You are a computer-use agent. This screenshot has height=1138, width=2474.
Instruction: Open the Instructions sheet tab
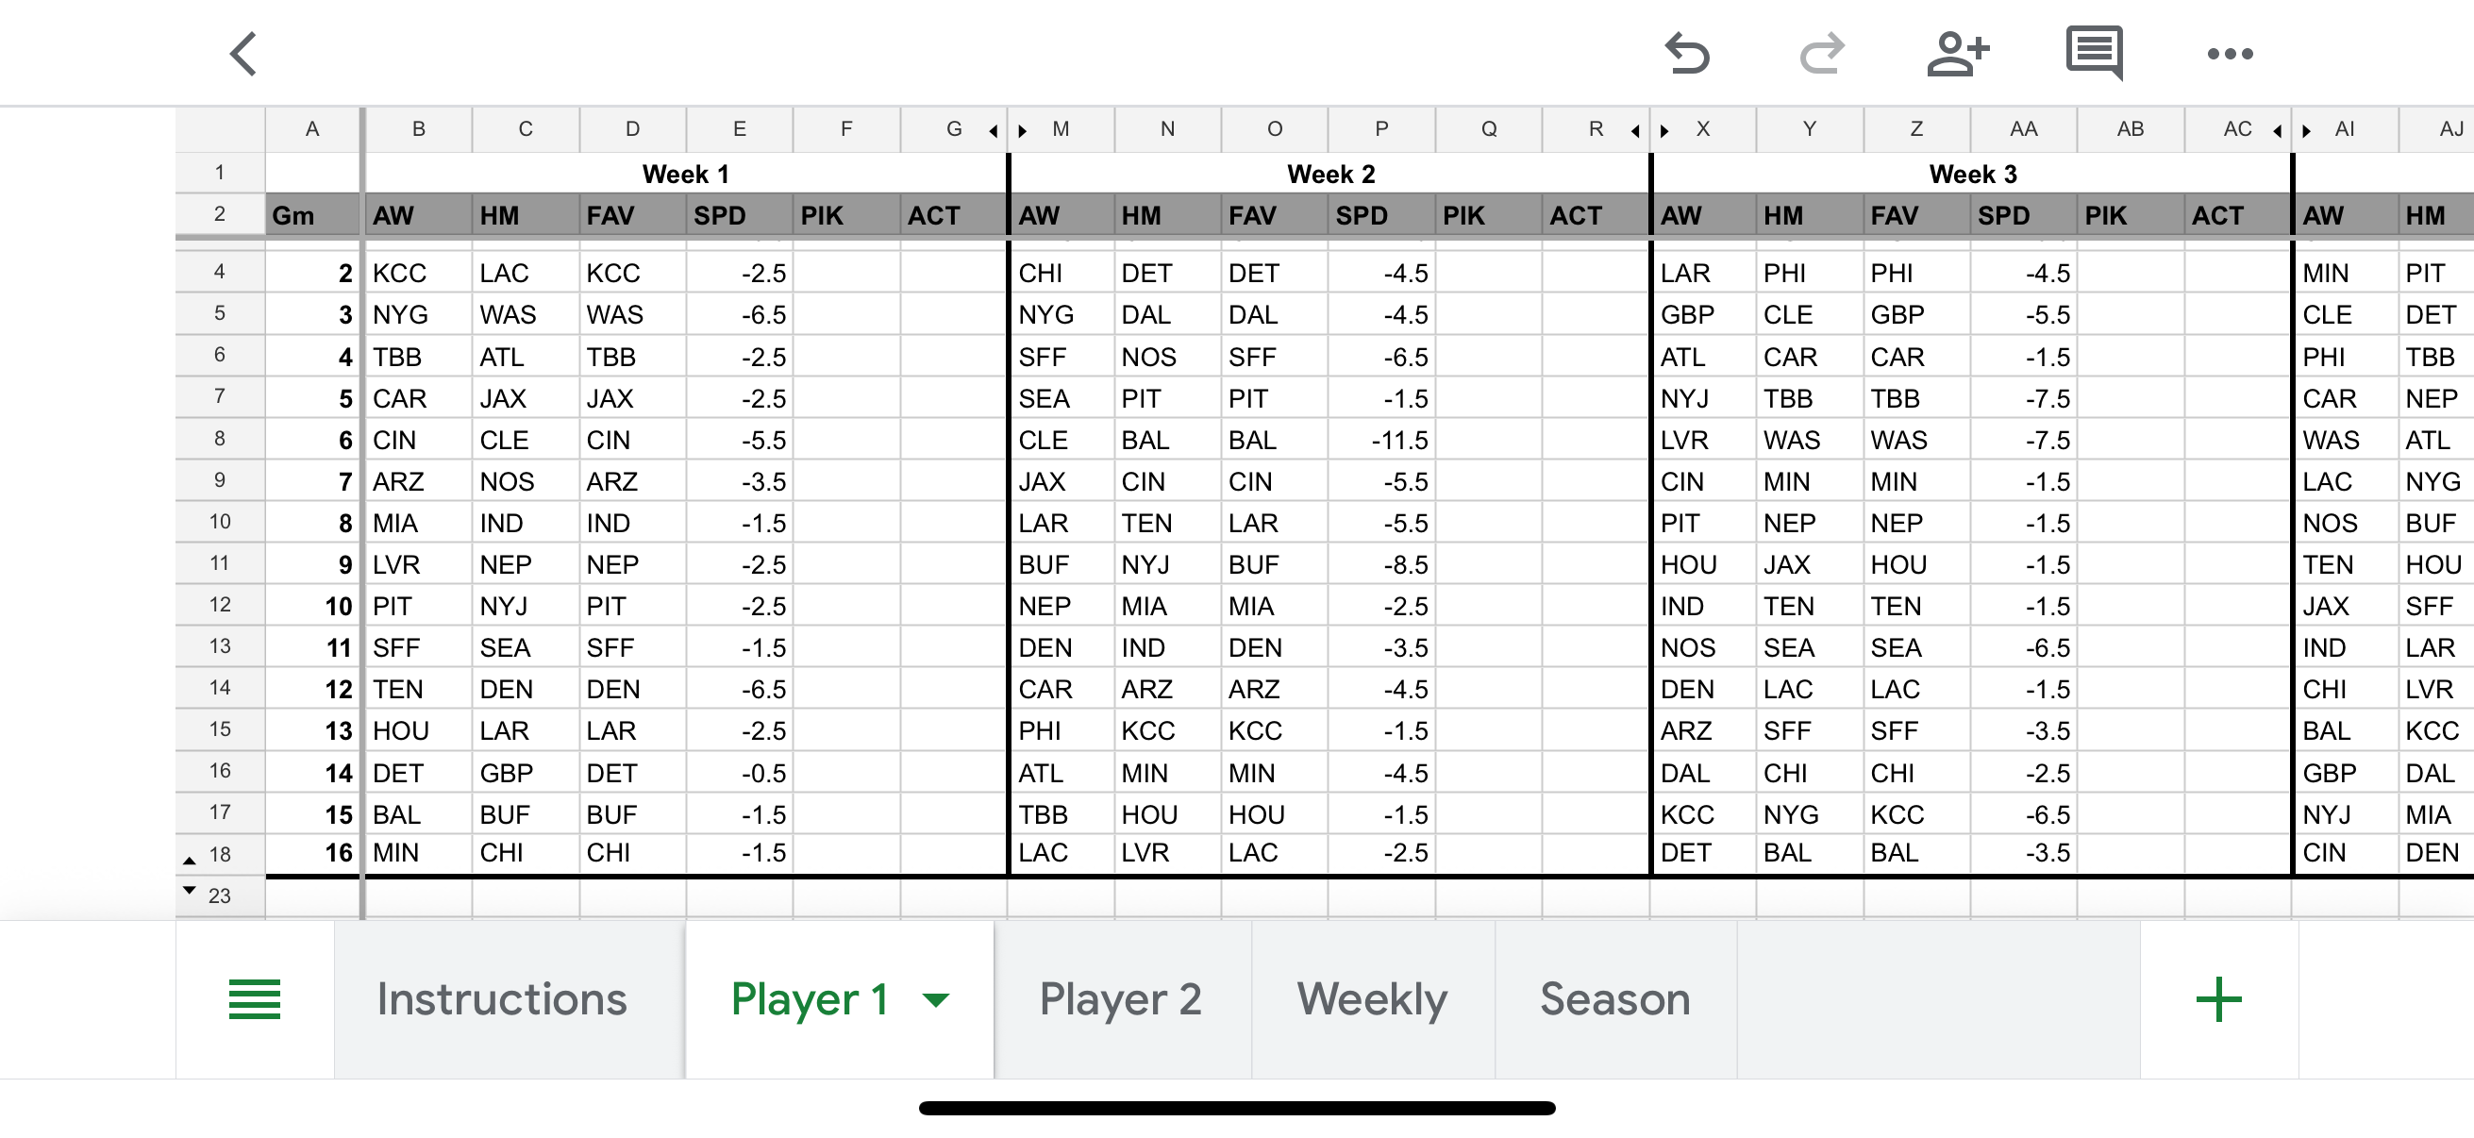pyautogui.click(x=501, y=999)
